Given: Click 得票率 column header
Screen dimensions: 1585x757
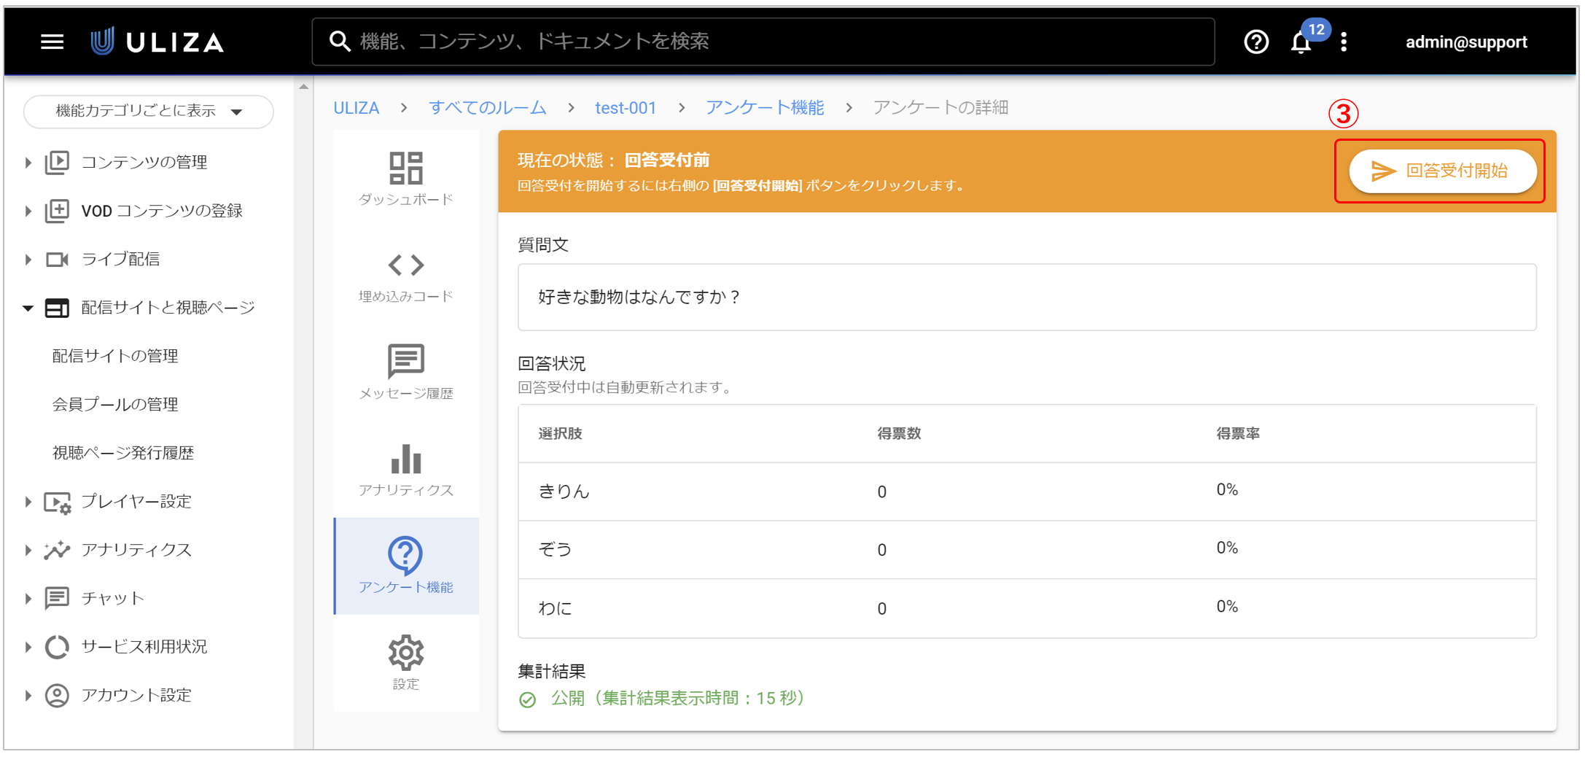Looking at the screenshot, I should coord(1238,434).
